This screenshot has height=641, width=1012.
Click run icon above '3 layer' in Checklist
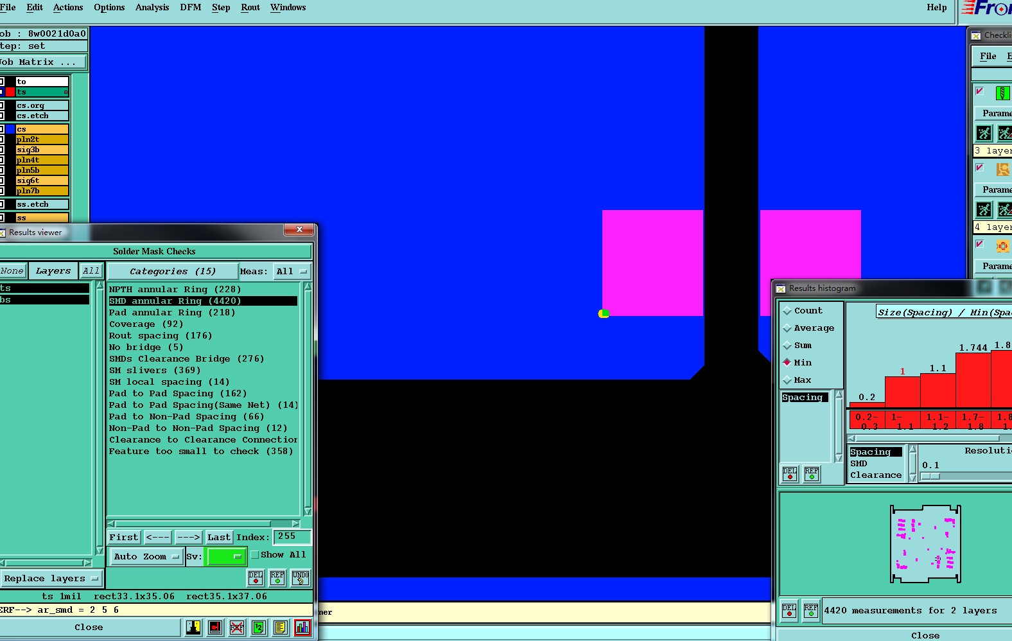pyautogui.click(x=984, y=133)
